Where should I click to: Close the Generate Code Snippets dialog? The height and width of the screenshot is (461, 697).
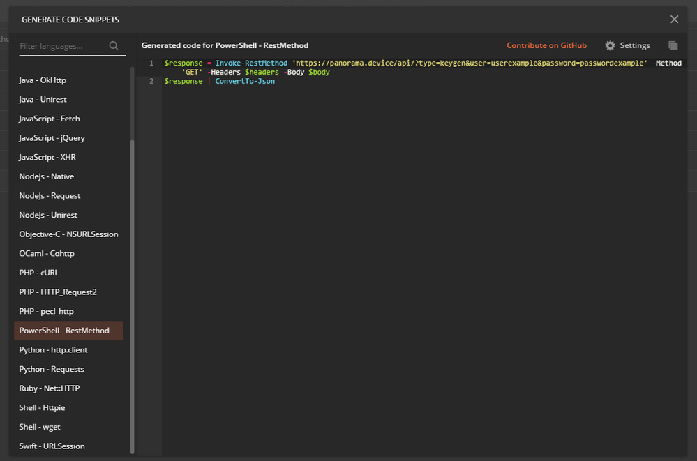click(674, 20)
